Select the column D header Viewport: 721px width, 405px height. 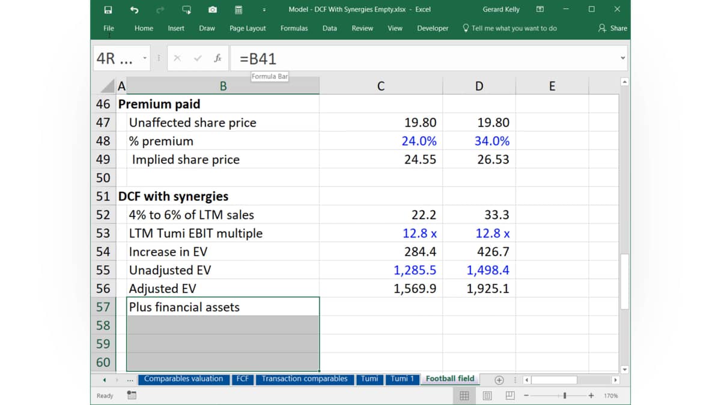(x=479, y=86)
